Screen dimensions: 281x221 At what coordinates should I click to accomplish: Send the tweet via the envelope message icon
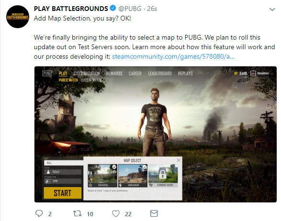coord(154,213)
